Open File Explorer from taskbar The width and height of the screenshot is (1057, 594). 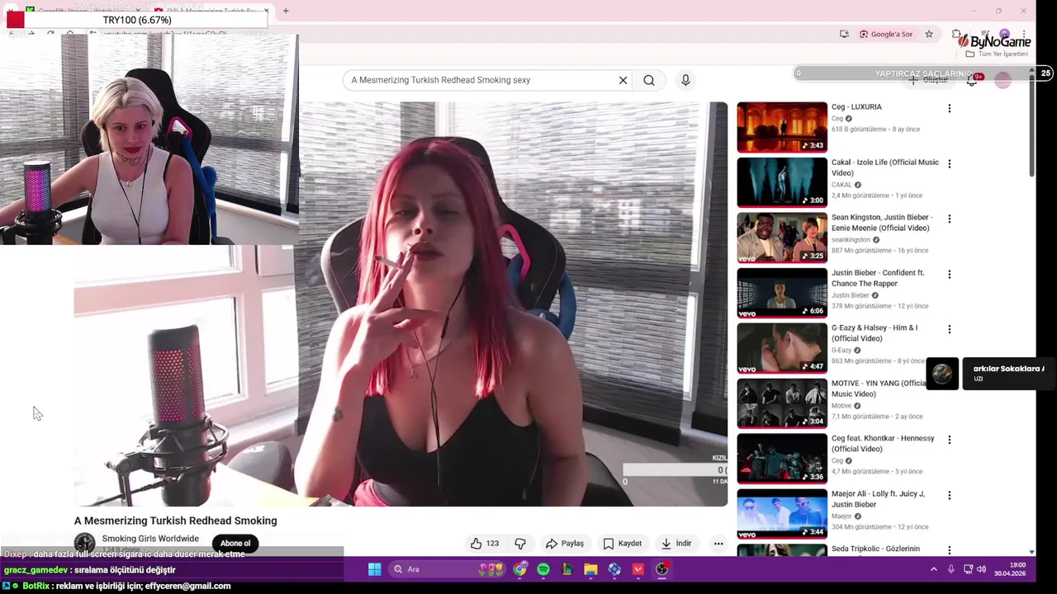[590, 569]
